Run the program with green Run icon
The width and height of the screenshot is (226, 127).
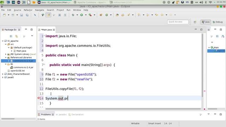coord(82,15)
